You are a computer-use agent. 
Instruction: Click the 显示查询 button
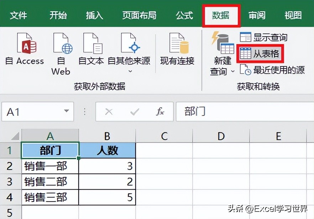click(263, 37)
